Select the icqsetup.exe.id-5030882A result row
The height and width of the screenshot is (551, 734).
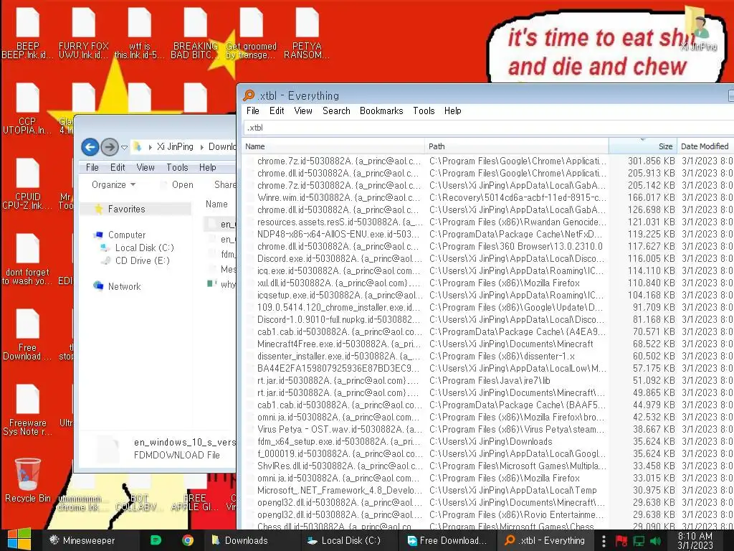[x=488, y=295]
